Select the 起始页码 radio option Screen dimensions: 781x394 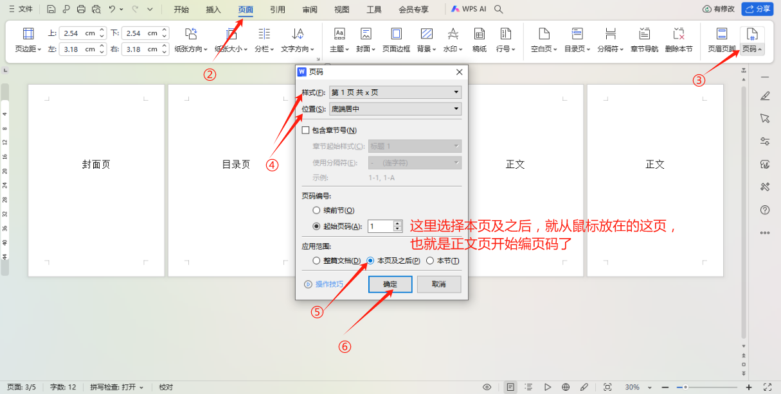[316, 226]
